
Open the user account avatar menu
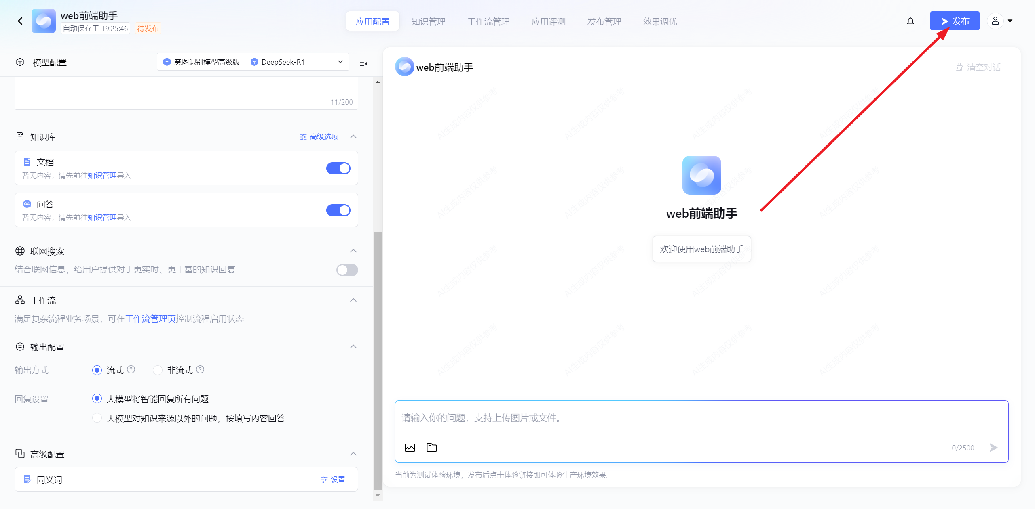point(995,21)
